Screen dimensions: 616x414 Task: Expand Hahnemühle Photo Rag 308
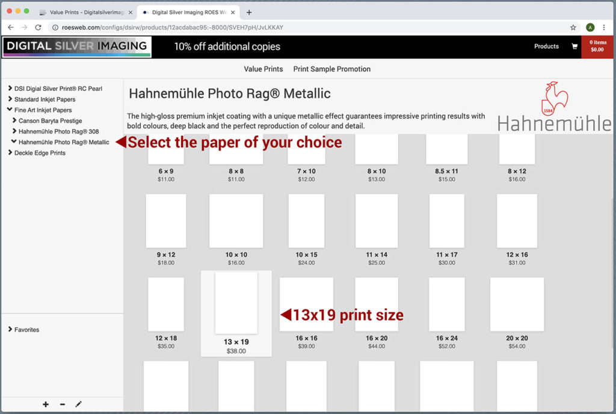click(14, 131)
